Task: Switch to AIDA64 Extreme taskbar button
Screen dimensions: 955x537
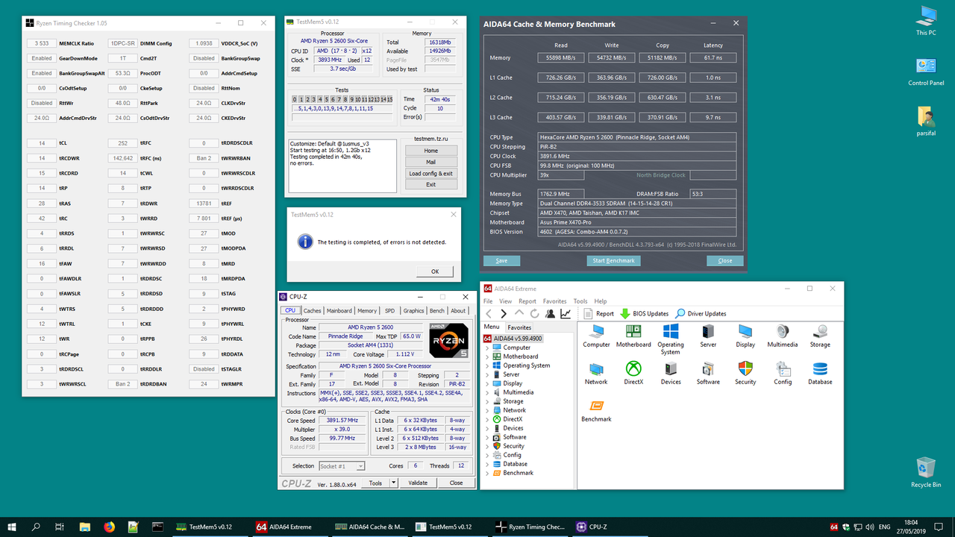Action: click(x=287, y=527)
